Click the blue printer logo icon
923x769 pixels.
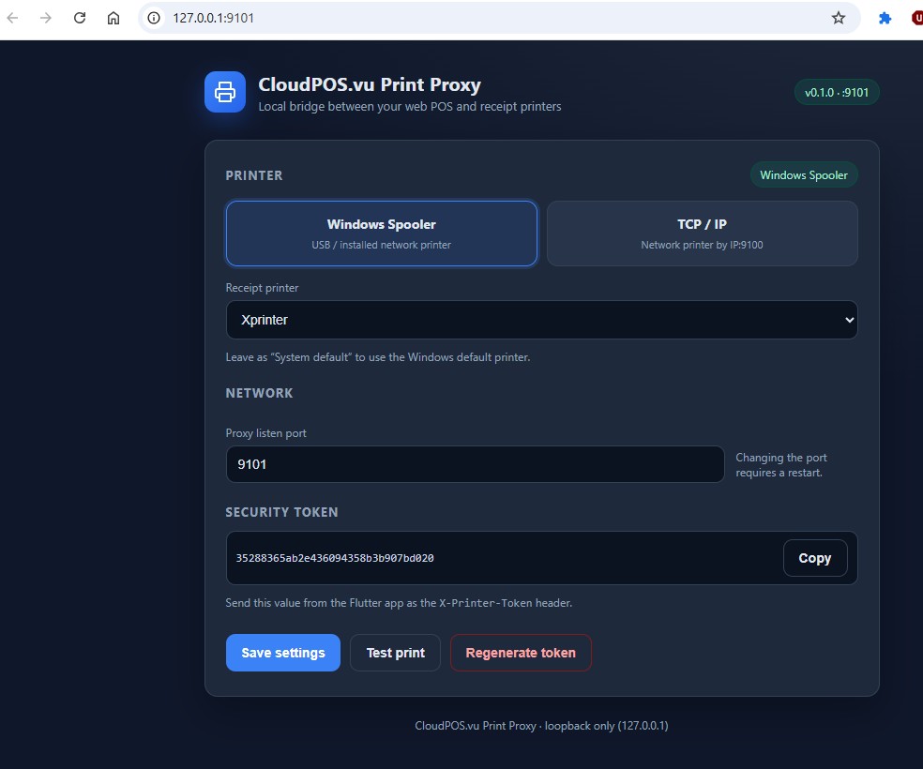225,92
